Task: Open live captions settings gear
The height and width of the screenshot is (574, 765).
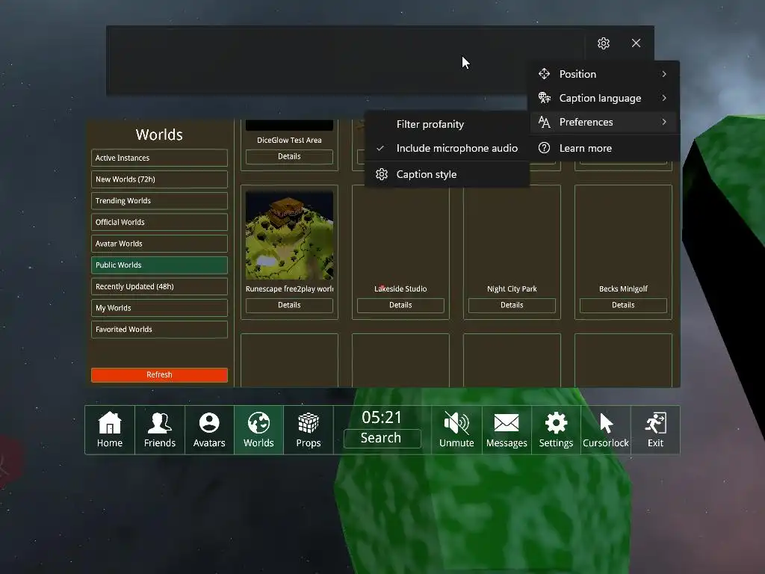Action: pos(604,43)
